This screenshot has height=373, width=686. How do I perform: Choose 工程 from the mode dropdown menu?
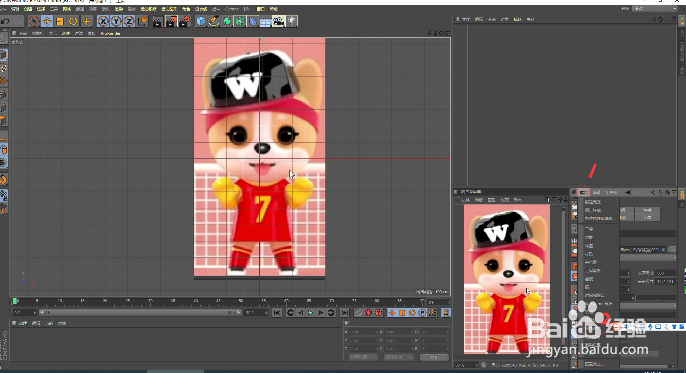tap(589, 229)
